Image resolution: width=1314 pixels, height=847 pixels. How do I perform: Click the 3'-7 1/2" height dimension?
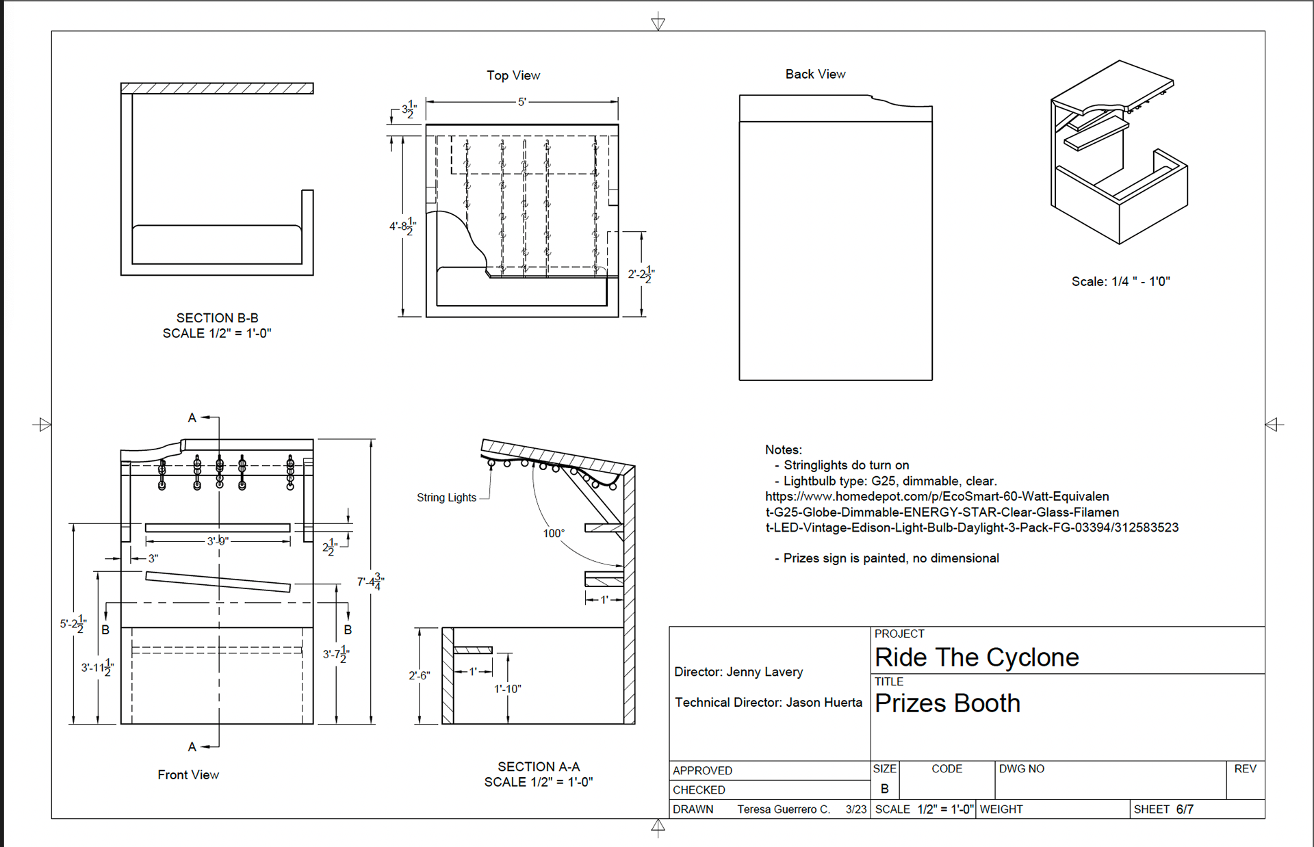[336, 655]
